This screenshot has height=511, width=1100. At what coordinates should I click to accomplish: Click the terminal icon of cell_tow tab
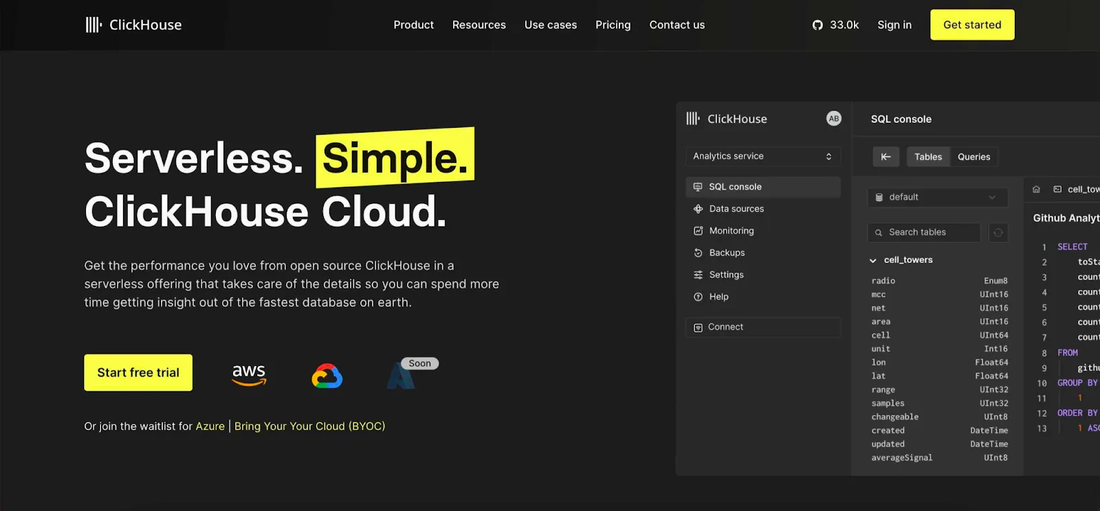[1057, 189]
